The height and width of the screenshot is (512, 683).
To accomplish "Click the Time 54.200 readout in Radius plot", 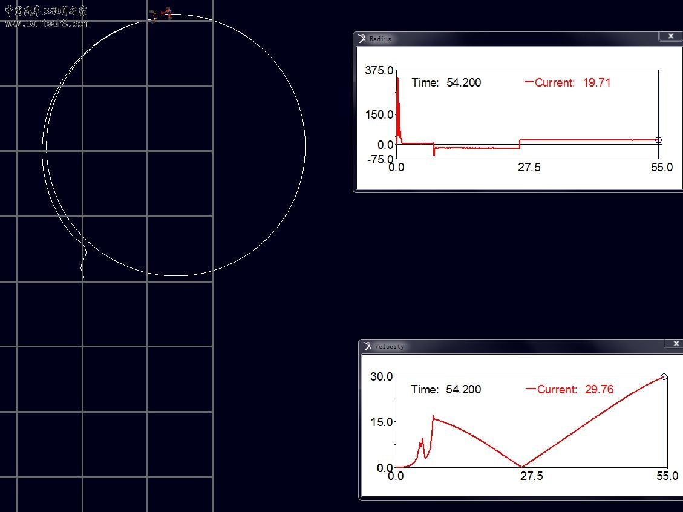I will click(x=446, y=83).
